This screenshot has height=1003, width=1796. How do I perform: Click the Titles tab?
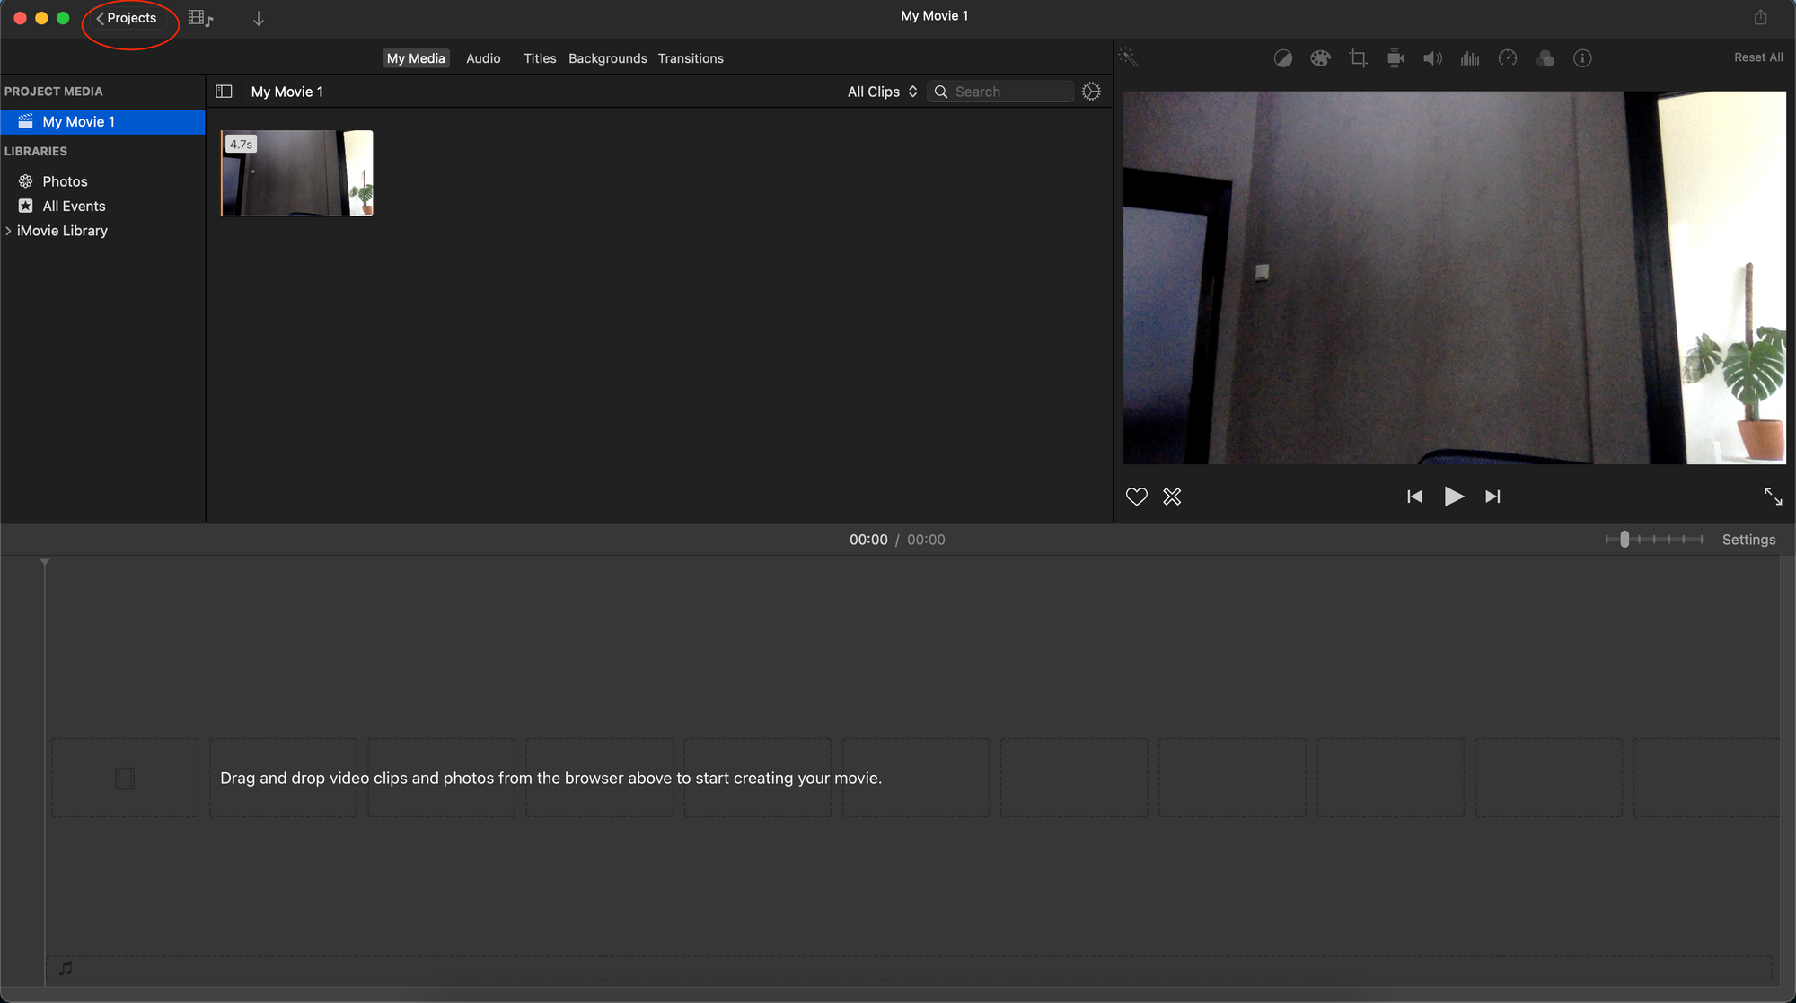pyautogui.click(x=539, y=58)
